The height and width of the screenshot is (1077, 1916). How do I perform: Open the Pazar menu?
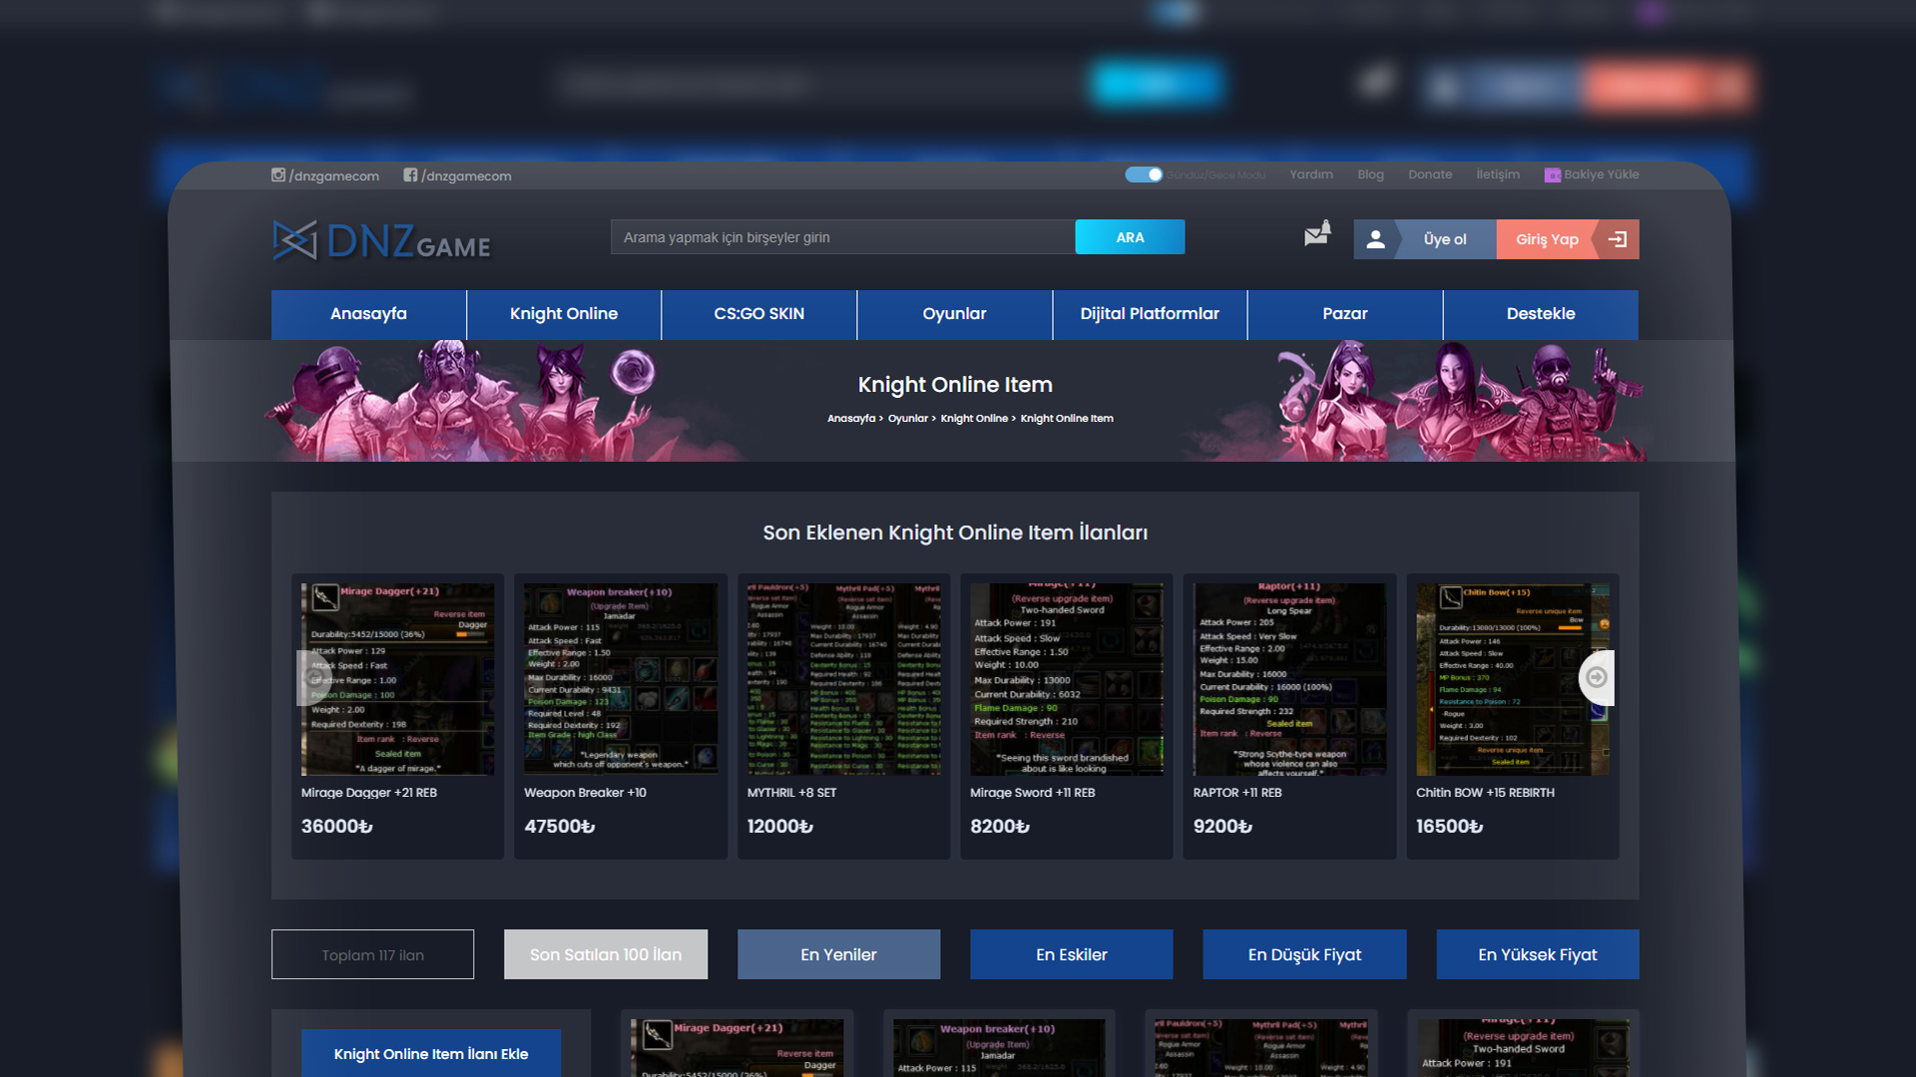coord(1345,313)
